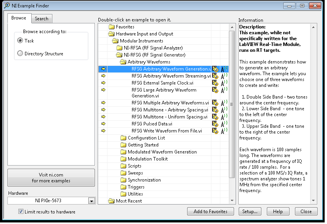
Task: Open the Hardware dropdown showing NI PXIe-5673
Action: pyautogui.click(x=91, y=201)
